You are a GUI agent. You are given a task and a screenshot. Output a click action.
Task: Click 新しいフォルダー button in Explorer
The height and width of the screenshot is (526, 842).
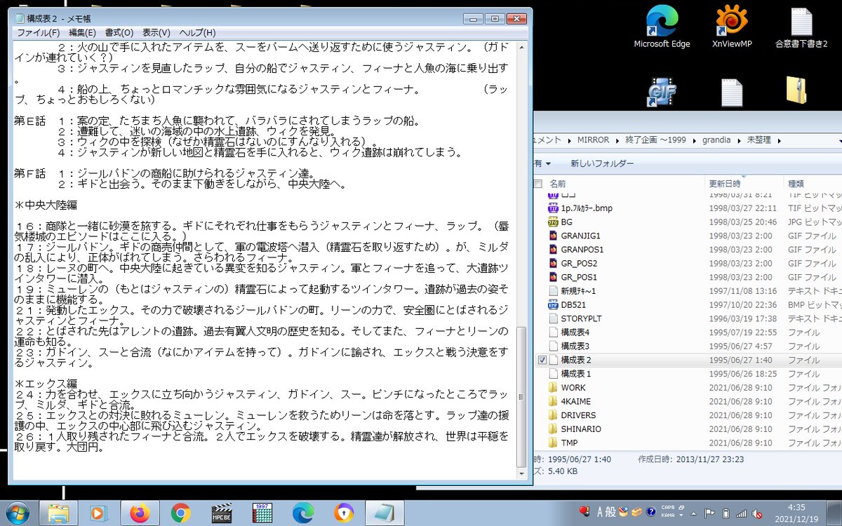point(602,163)
